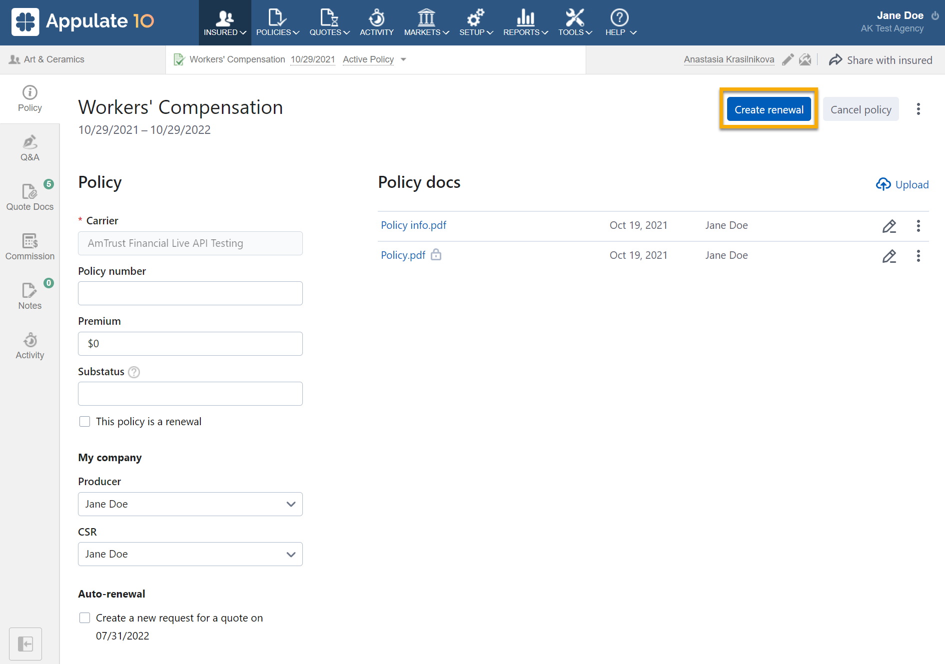Expand the Producer dropdown
Viewport: 945px width, 664px height.
(x=190, y=504)
